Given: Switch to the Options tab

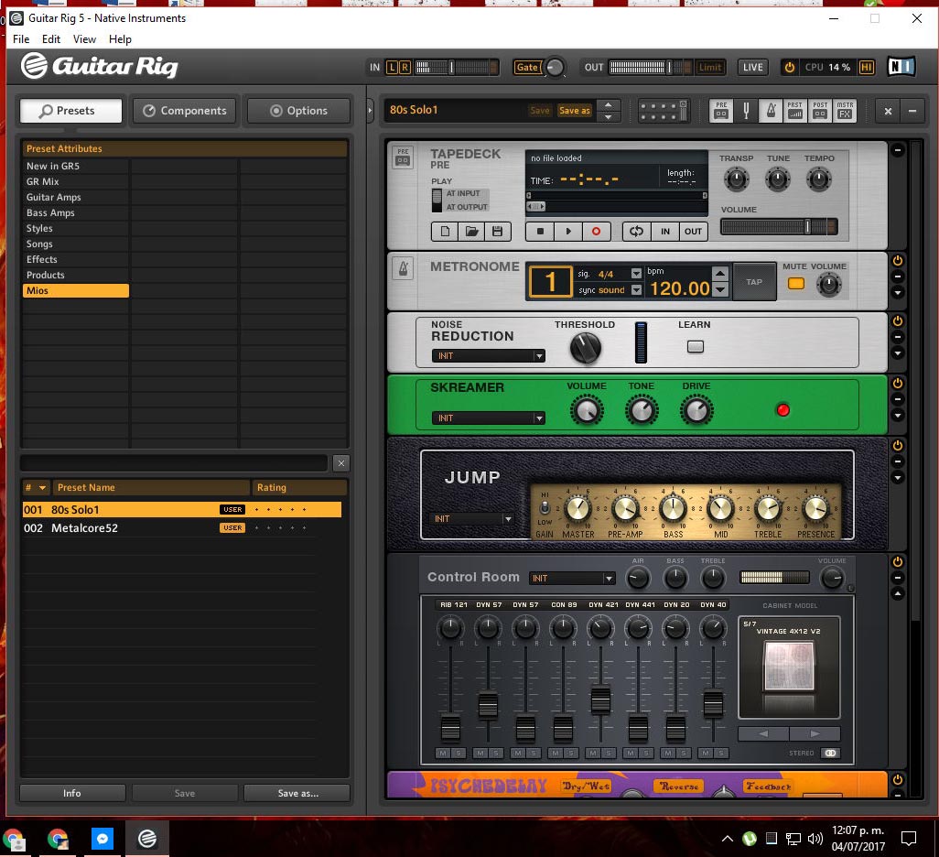Looking at the screenshot, I should (x=299, y=111).
